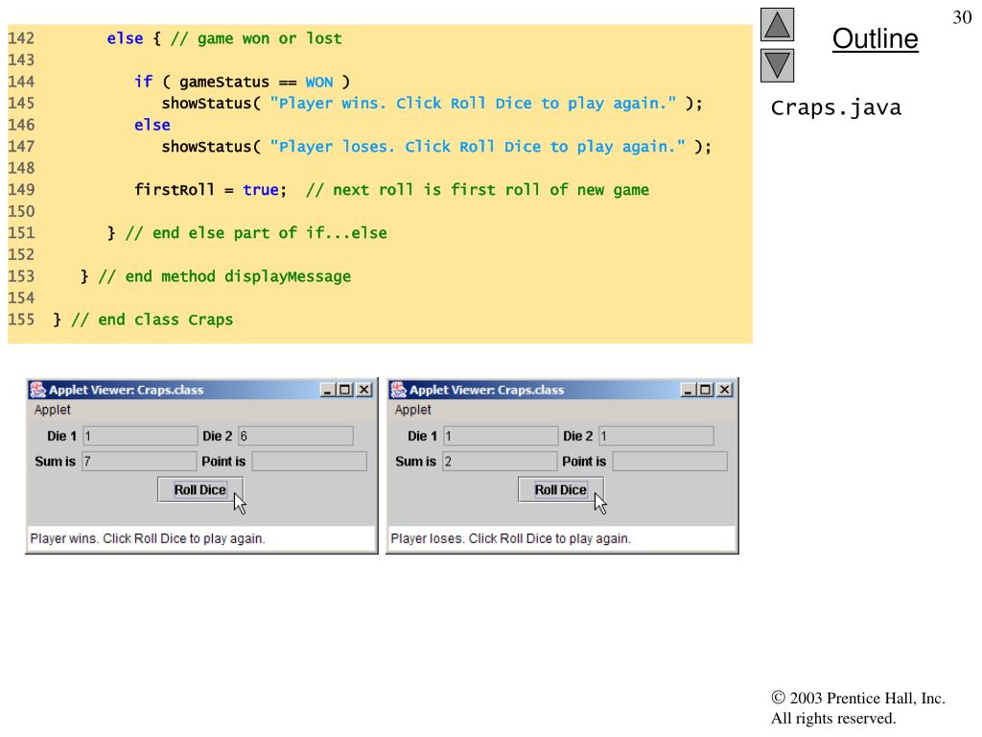Click the Die 2 field in the right window
Viewport: 982px width, 737px height.
656,437
